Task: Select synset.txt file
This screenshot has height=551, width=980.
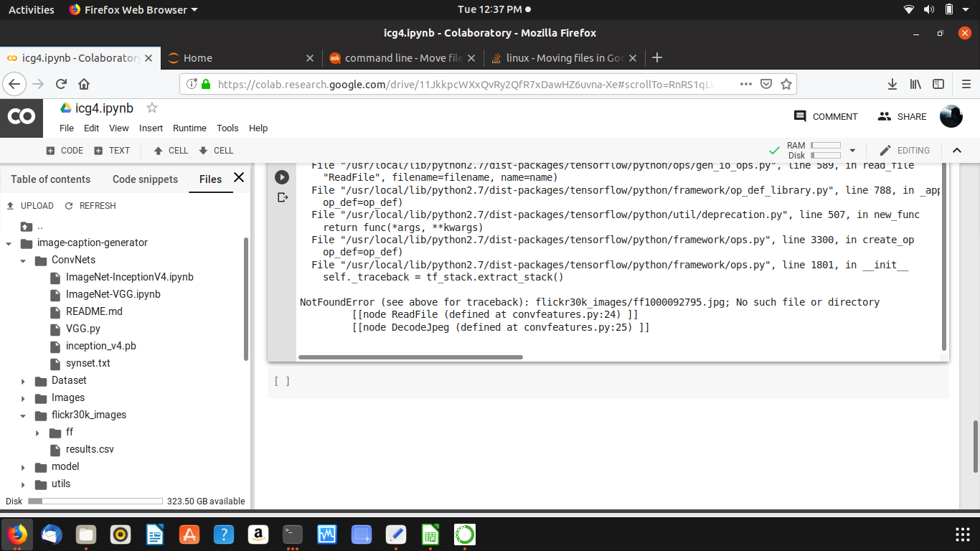Action: pyautogui.click(x=88, y=363)
